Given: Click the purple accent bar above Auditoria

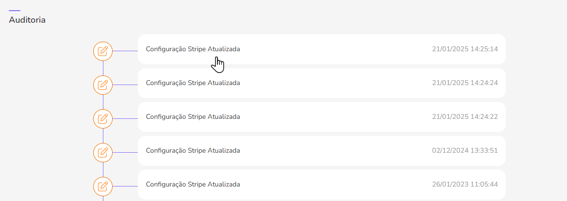Looking at the screenshot, I should coord(15,10).
